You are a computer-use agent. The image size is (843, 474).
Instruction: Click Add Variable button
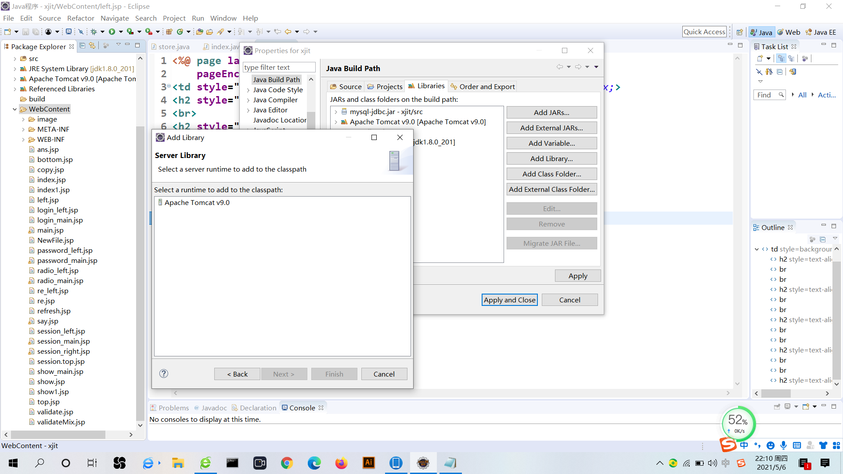coord(551,143)
